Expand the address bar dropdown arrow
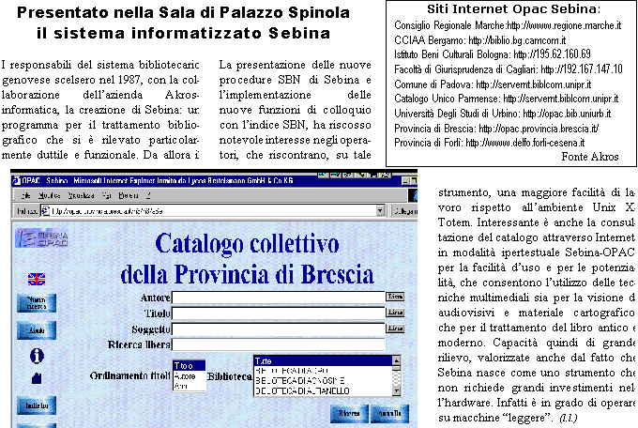Image resolution: width=638 pixels, height=428 pixels. coord(380,210)
